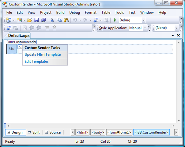The height and width of the screenshot is (147, 185).
Task: Click the Save All toolbar icon
Action: tap(43, 20)
